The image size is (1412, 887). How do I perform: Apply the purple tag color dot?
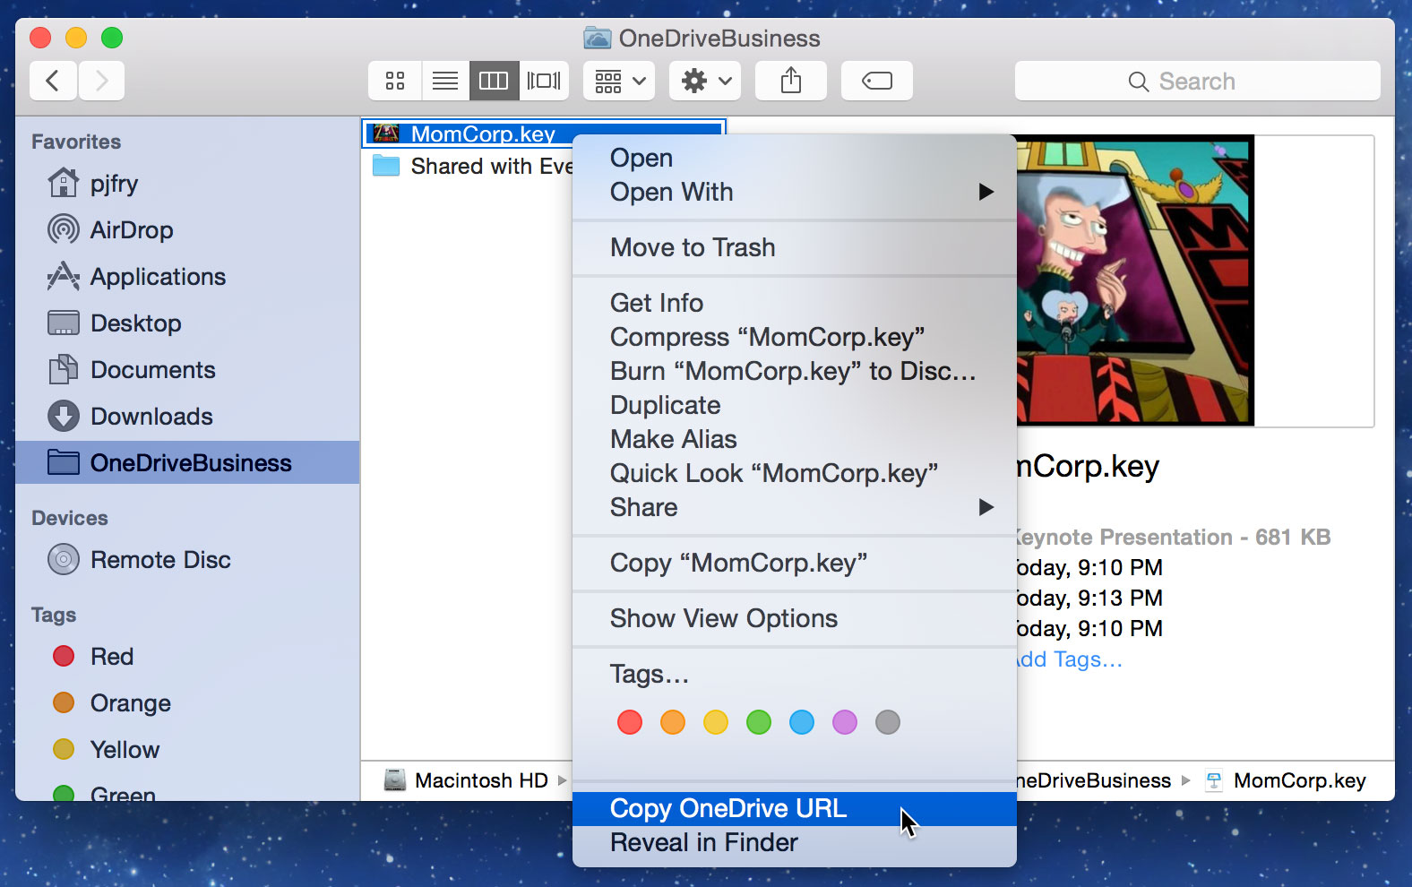pyautogui.click(x=844, y=722)
